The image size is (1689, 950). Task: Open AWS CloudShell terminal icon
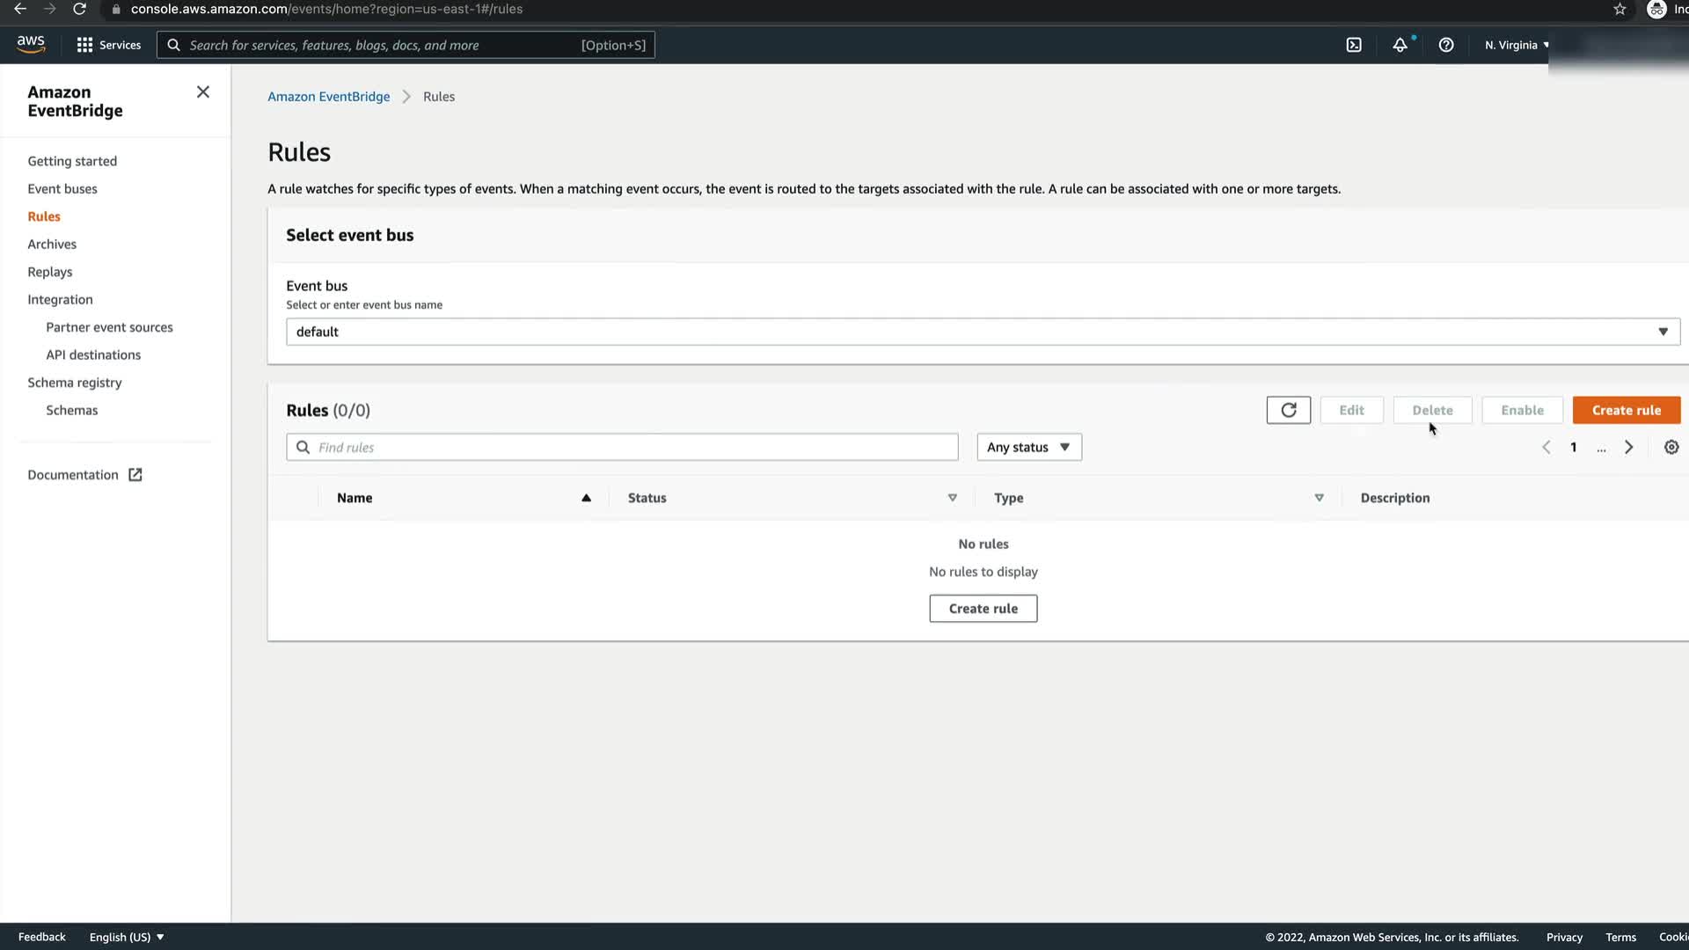(x=1354, y=45)
